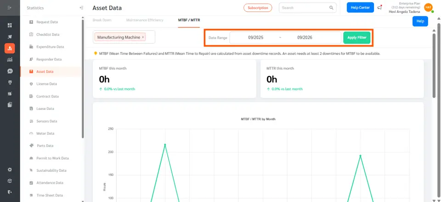Remove the Manufacturing Machine tag
Viewport: 441px width, 202px height.
tap(143, 37)
